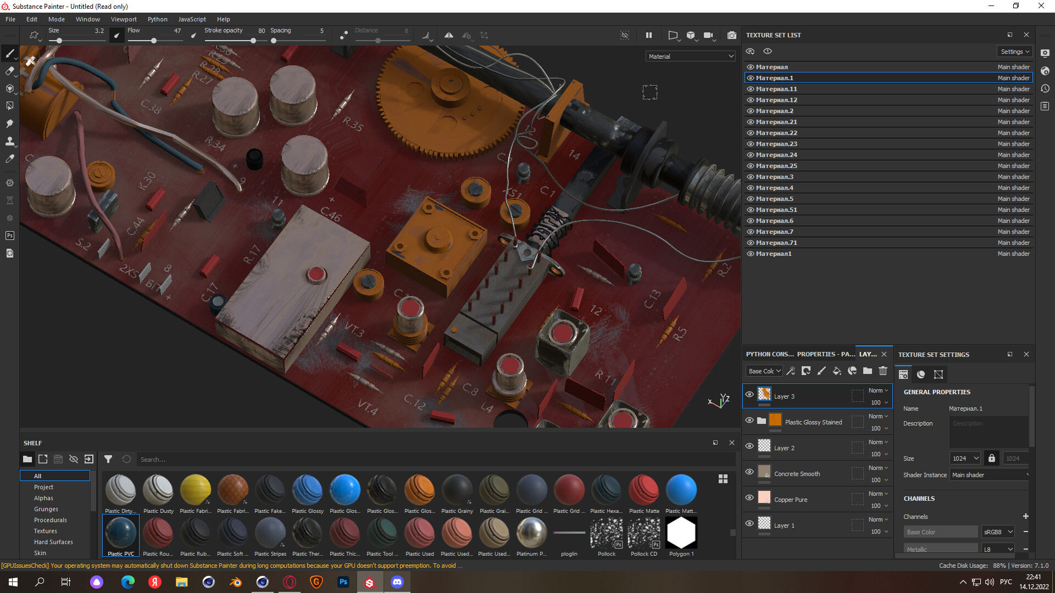Select the Smudge tool
The width and height of the screenshot is (1055, 593).
pyautogui.click(x=9, y=124)
